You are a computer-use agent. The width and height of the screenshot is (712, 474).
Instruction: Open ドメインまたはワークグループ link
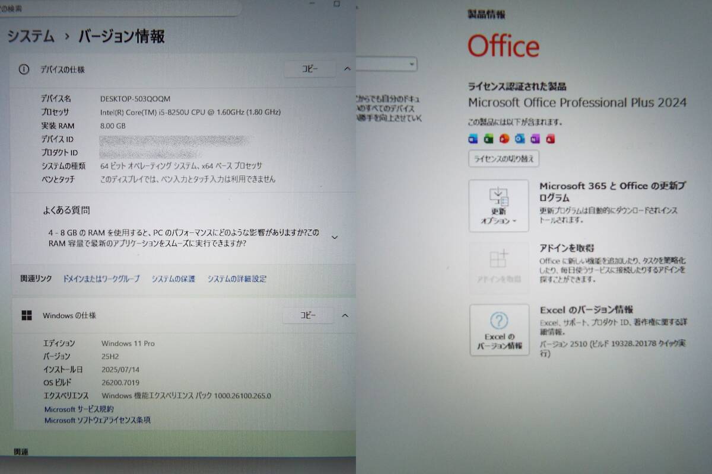[101, 278]
